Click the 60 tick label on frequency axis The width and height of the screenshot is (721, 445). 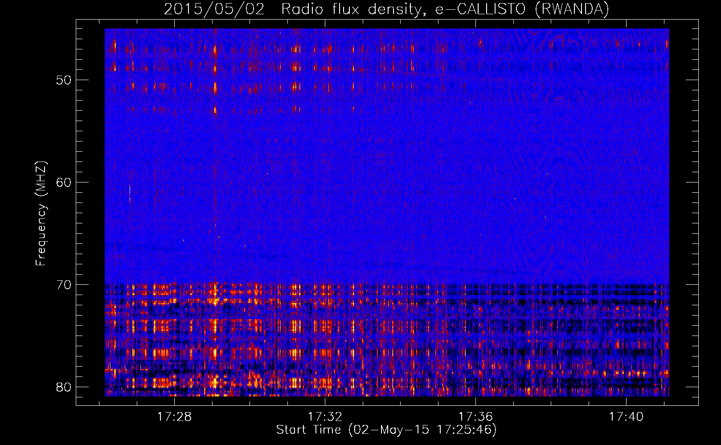point(64,182)
